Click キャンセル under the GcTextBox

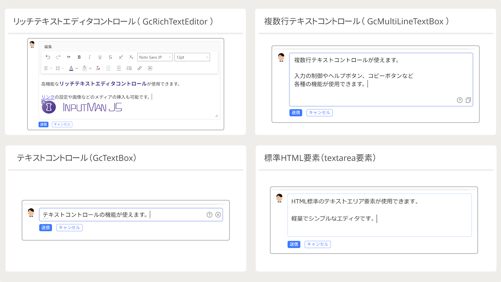pos(70,228)
